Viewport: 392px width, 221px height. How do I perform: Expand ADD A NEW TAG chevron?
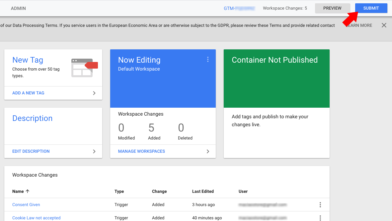point(94,93)
